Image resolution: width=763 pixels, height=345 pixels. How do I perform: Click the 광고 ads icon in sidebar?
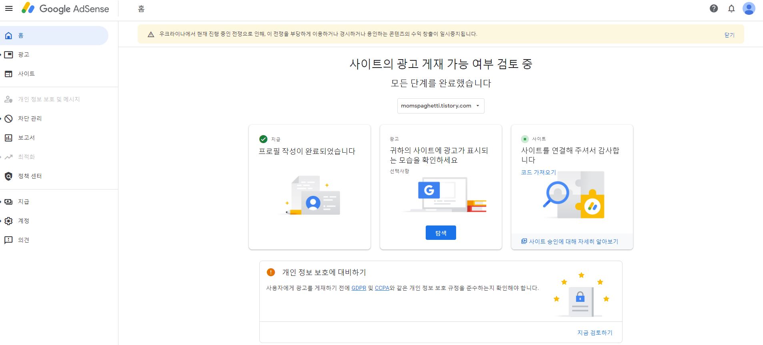click(8, 55)
